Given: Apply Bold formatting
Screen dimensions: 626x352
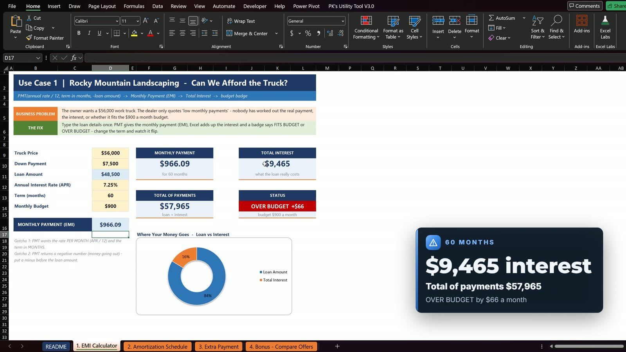Looking at the screenshot, I should [x=79, y=33].
